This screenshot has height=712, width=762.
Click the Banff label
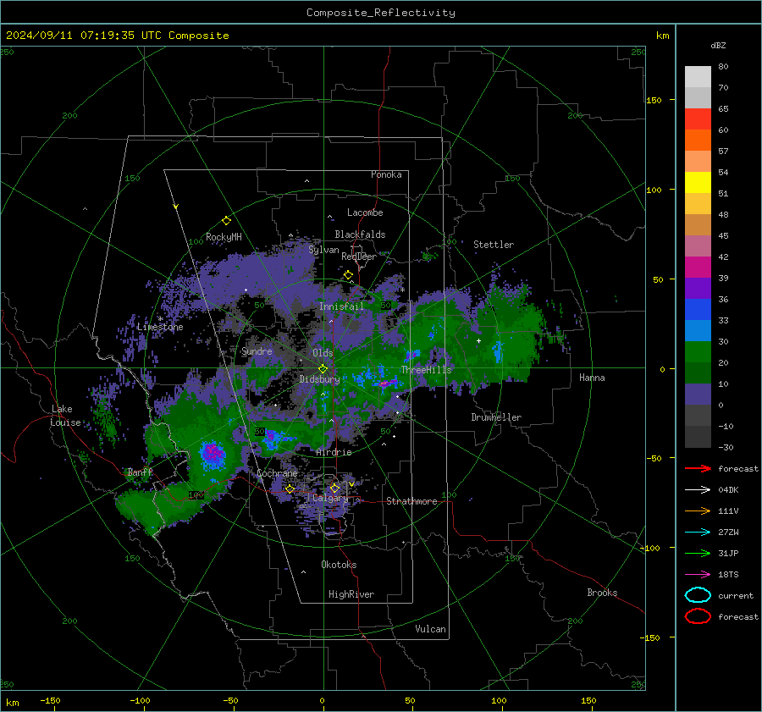(140, 472)
